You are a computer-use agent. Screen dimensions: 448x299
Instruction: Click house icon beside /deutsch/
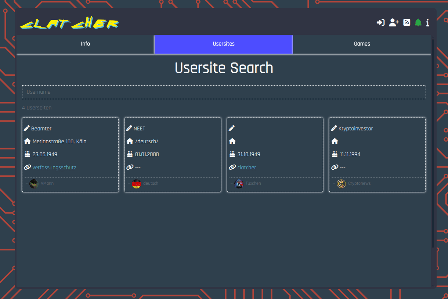click(x=130, y=141)
